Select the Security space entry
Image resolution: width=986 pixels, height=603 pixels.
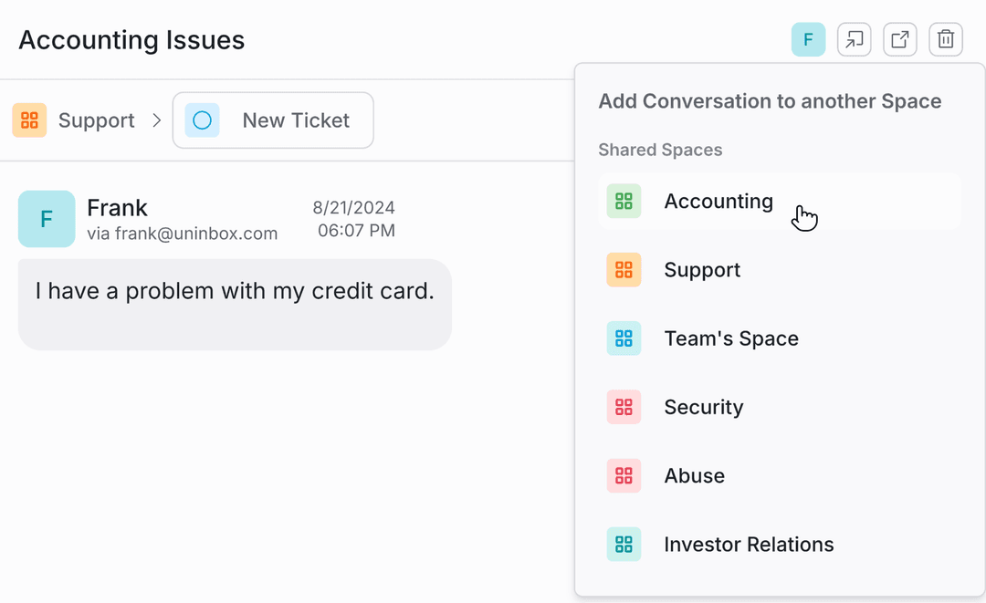(x=703, y=407)
